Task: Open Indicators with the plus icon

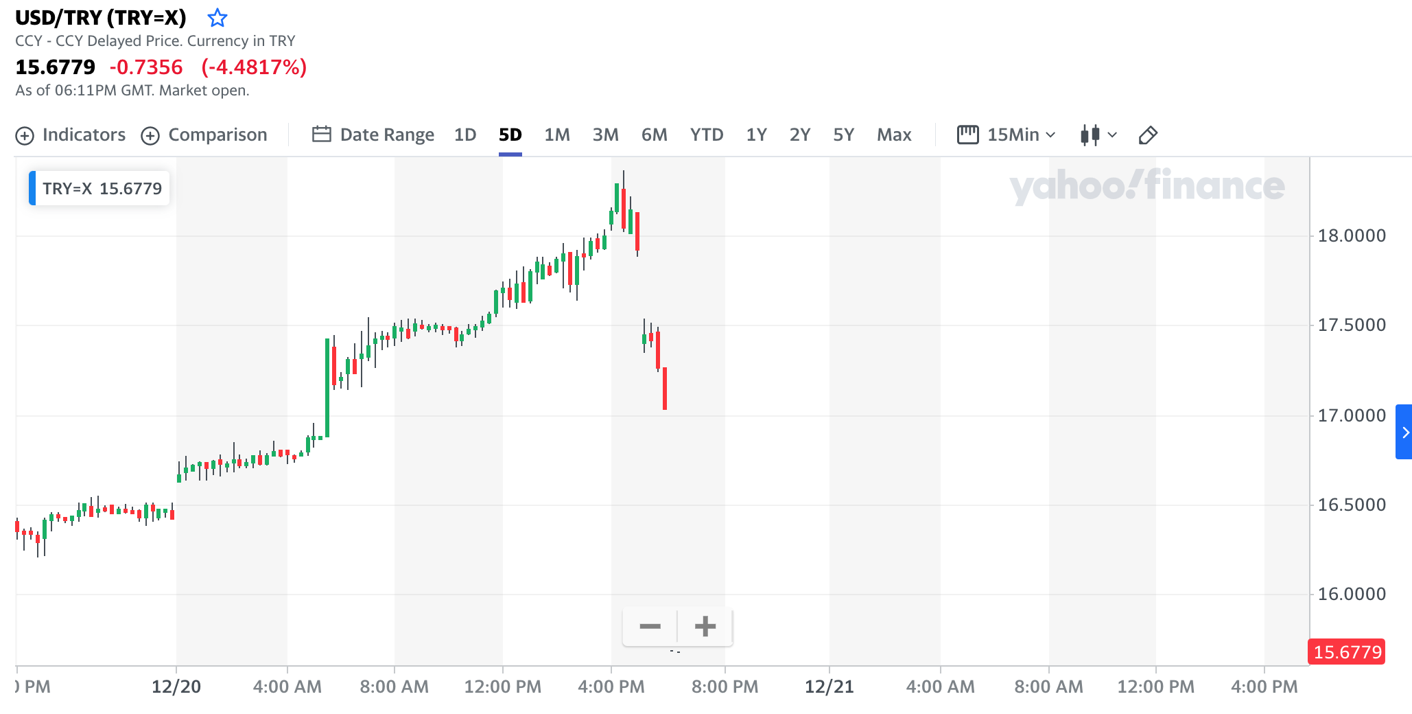Action: (25, 136)
